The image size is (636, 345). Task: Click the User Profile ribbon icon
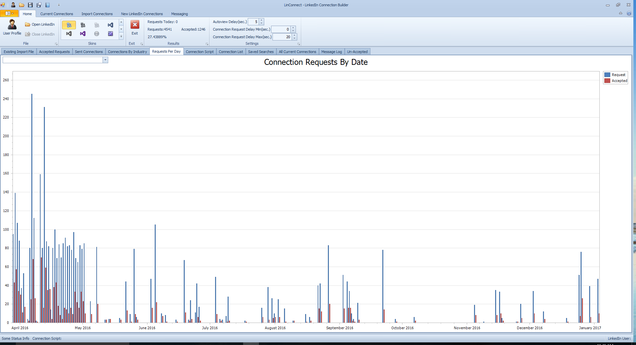click(12, 27)
